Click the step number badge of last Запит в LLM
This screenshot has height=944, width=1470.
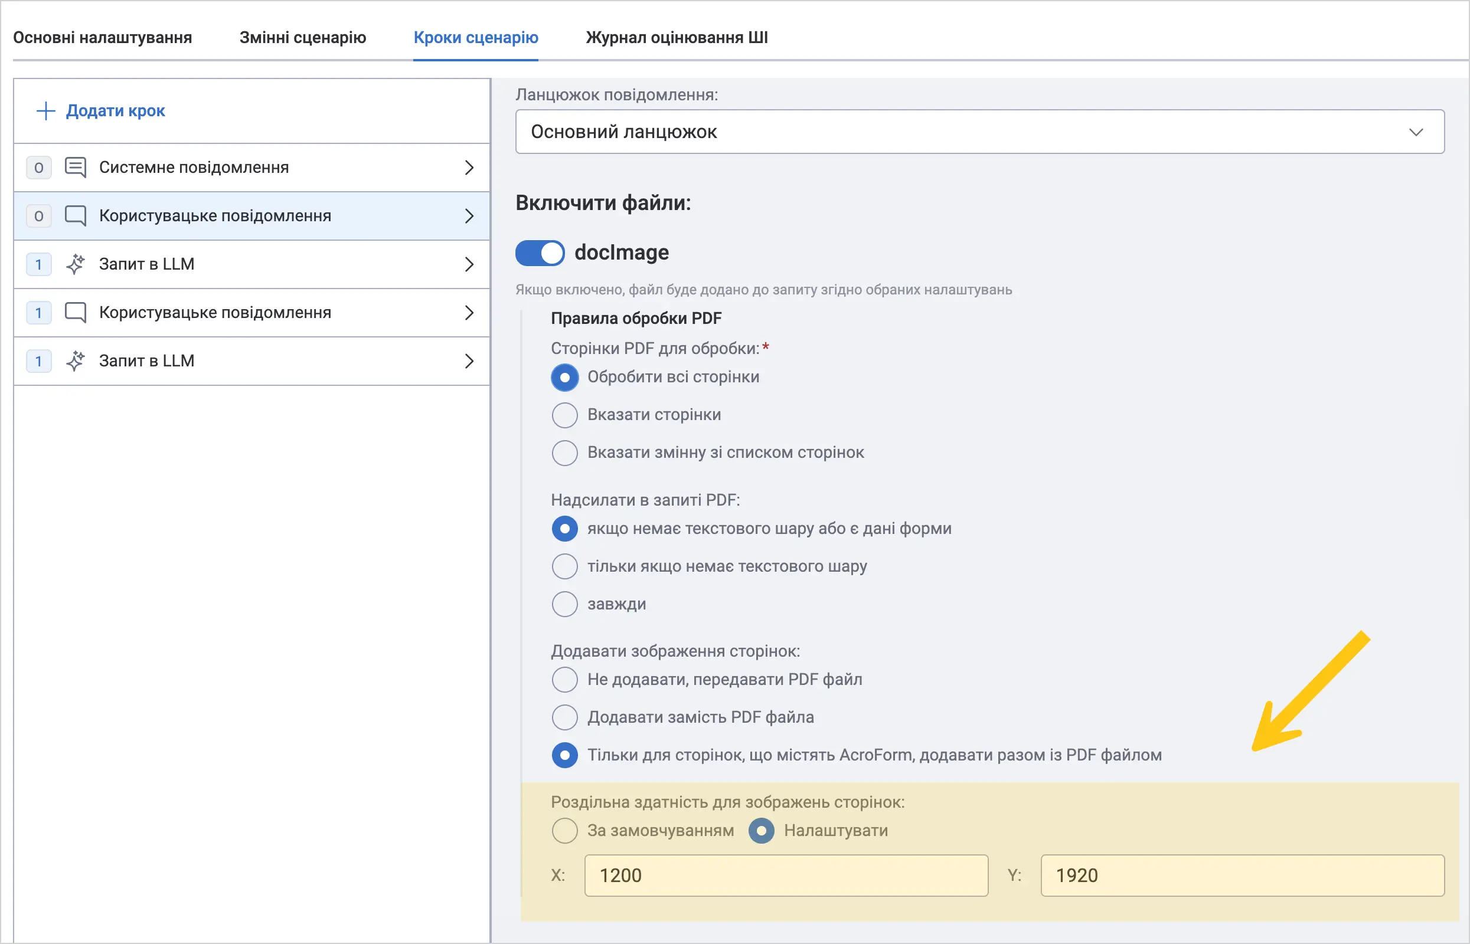tap(38, 361)
